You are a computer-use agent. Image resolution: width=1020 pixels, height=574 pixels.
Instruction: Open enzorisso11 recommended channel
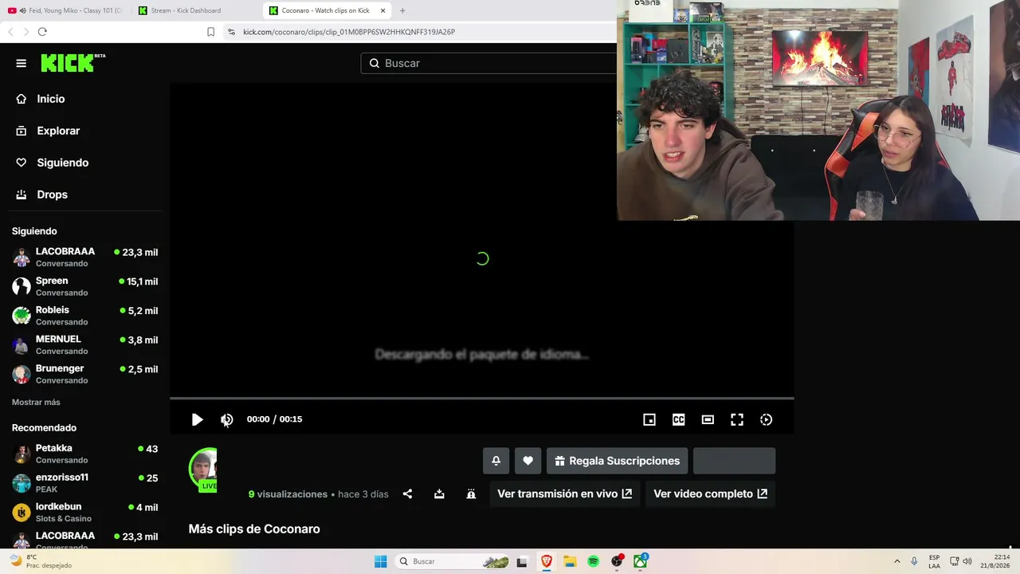click(84, 483)
